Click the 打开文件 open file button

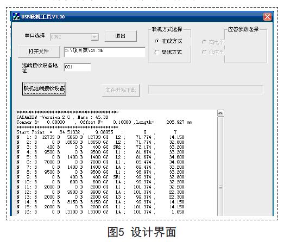(x=39, y=52)
